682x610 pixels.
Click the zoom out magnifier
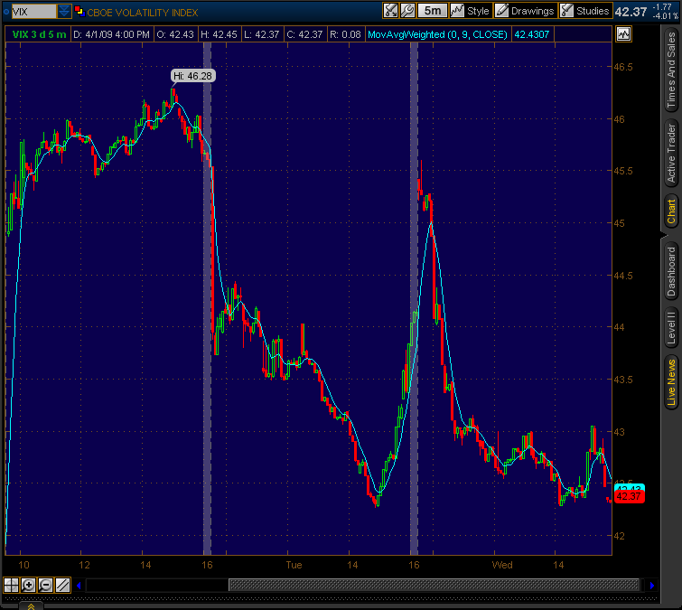pyautogui.click(x=45, y=586)
